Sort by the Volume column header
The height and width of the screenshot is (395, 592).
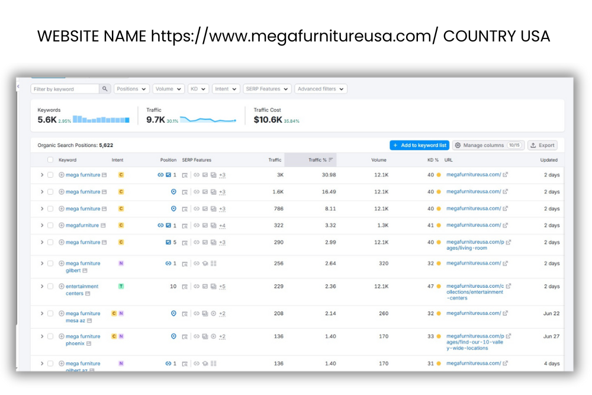pyautogui.click(x=379, y=160)
